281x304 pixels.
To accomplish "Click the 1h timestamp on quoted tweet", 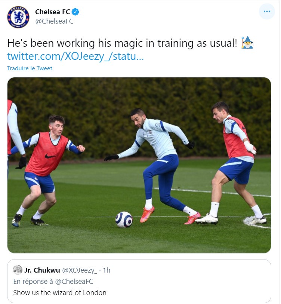I will (x=106, y=270).
